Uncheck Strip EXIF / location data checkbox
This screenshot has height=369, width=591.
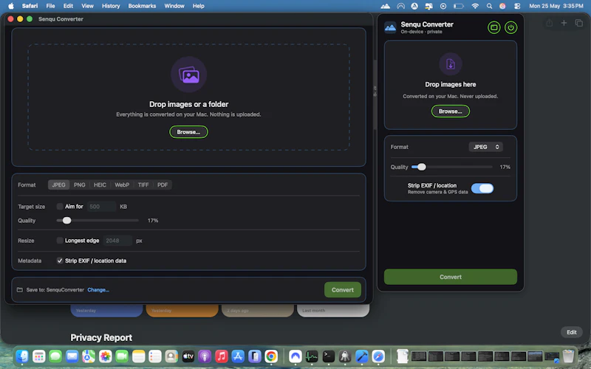point(60,261)
